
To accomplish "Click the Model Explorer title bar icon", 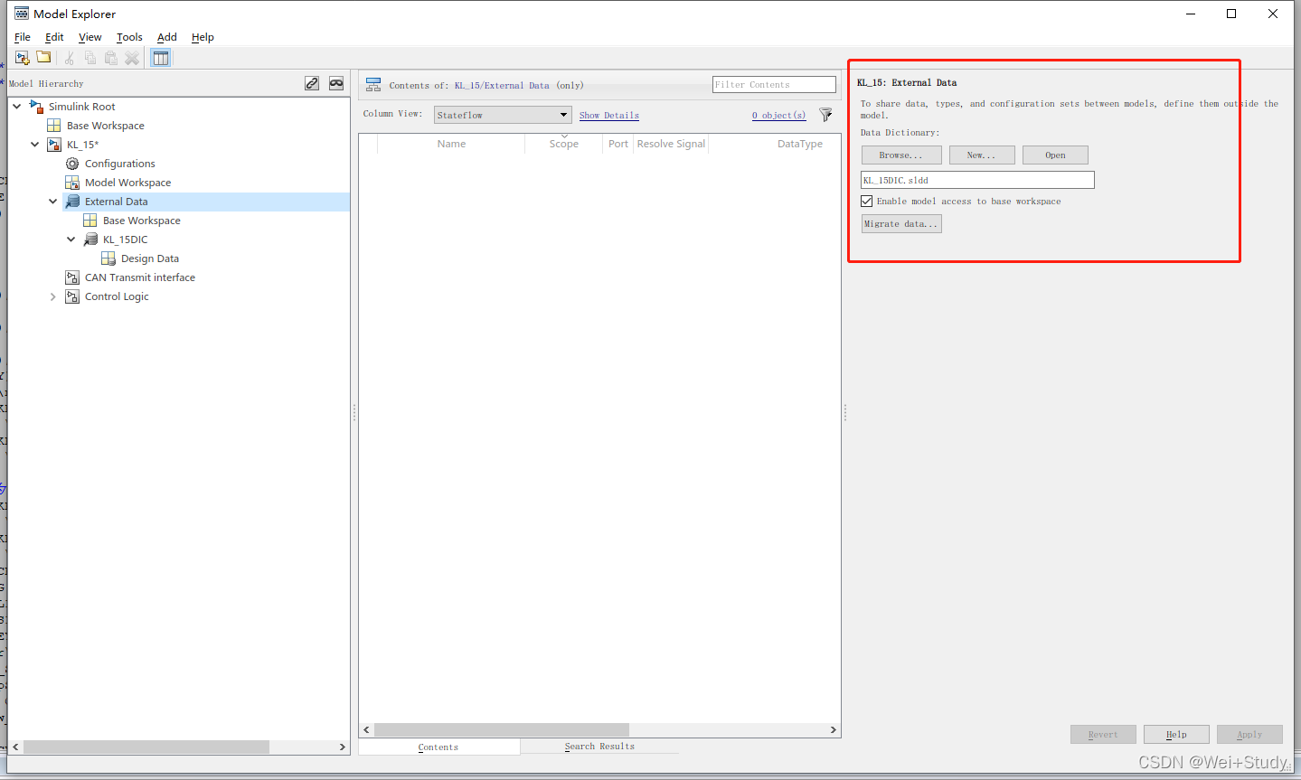I will click(22, 14).
